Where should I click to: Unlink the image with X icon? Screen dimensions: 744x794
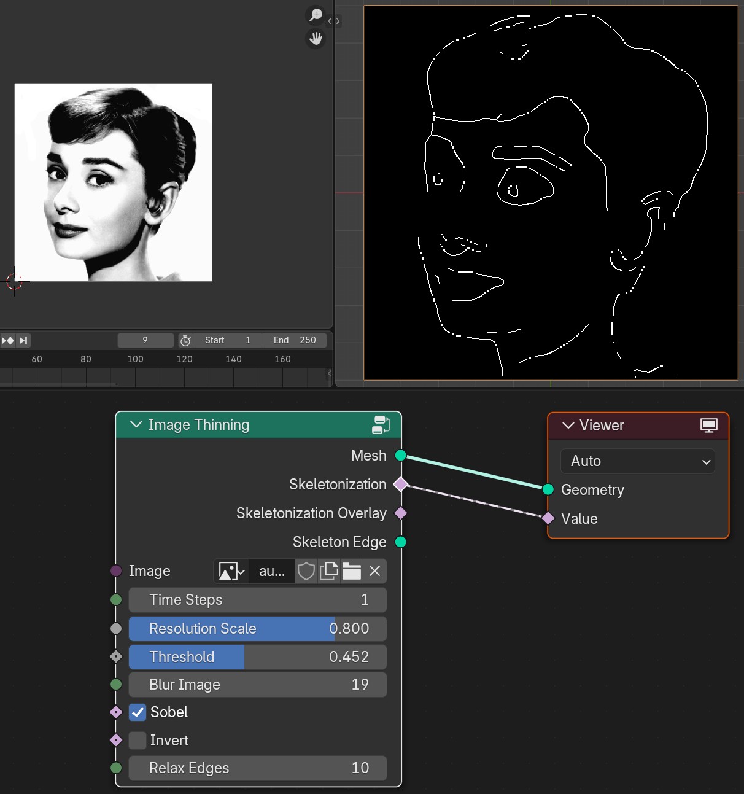pyautogui.click(x=375, y=571)
